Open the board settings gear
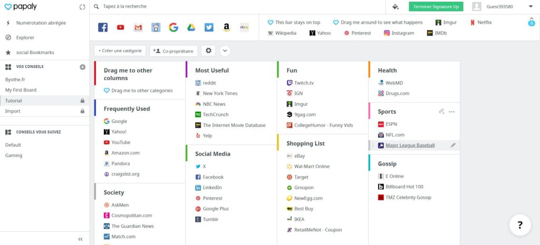The height and width of the screenshot is (245, 540). (208, 50)
